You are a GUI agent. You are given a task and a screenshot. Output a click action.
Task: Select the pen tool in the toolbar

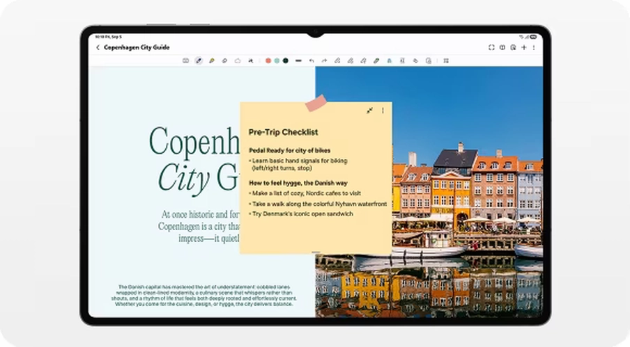tap(199, 61)
